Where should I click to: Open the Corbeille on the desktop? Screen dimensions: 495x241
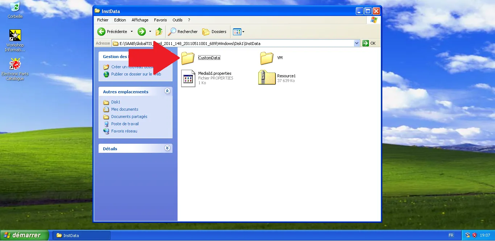pyautogui.click(x=15, y=7)
